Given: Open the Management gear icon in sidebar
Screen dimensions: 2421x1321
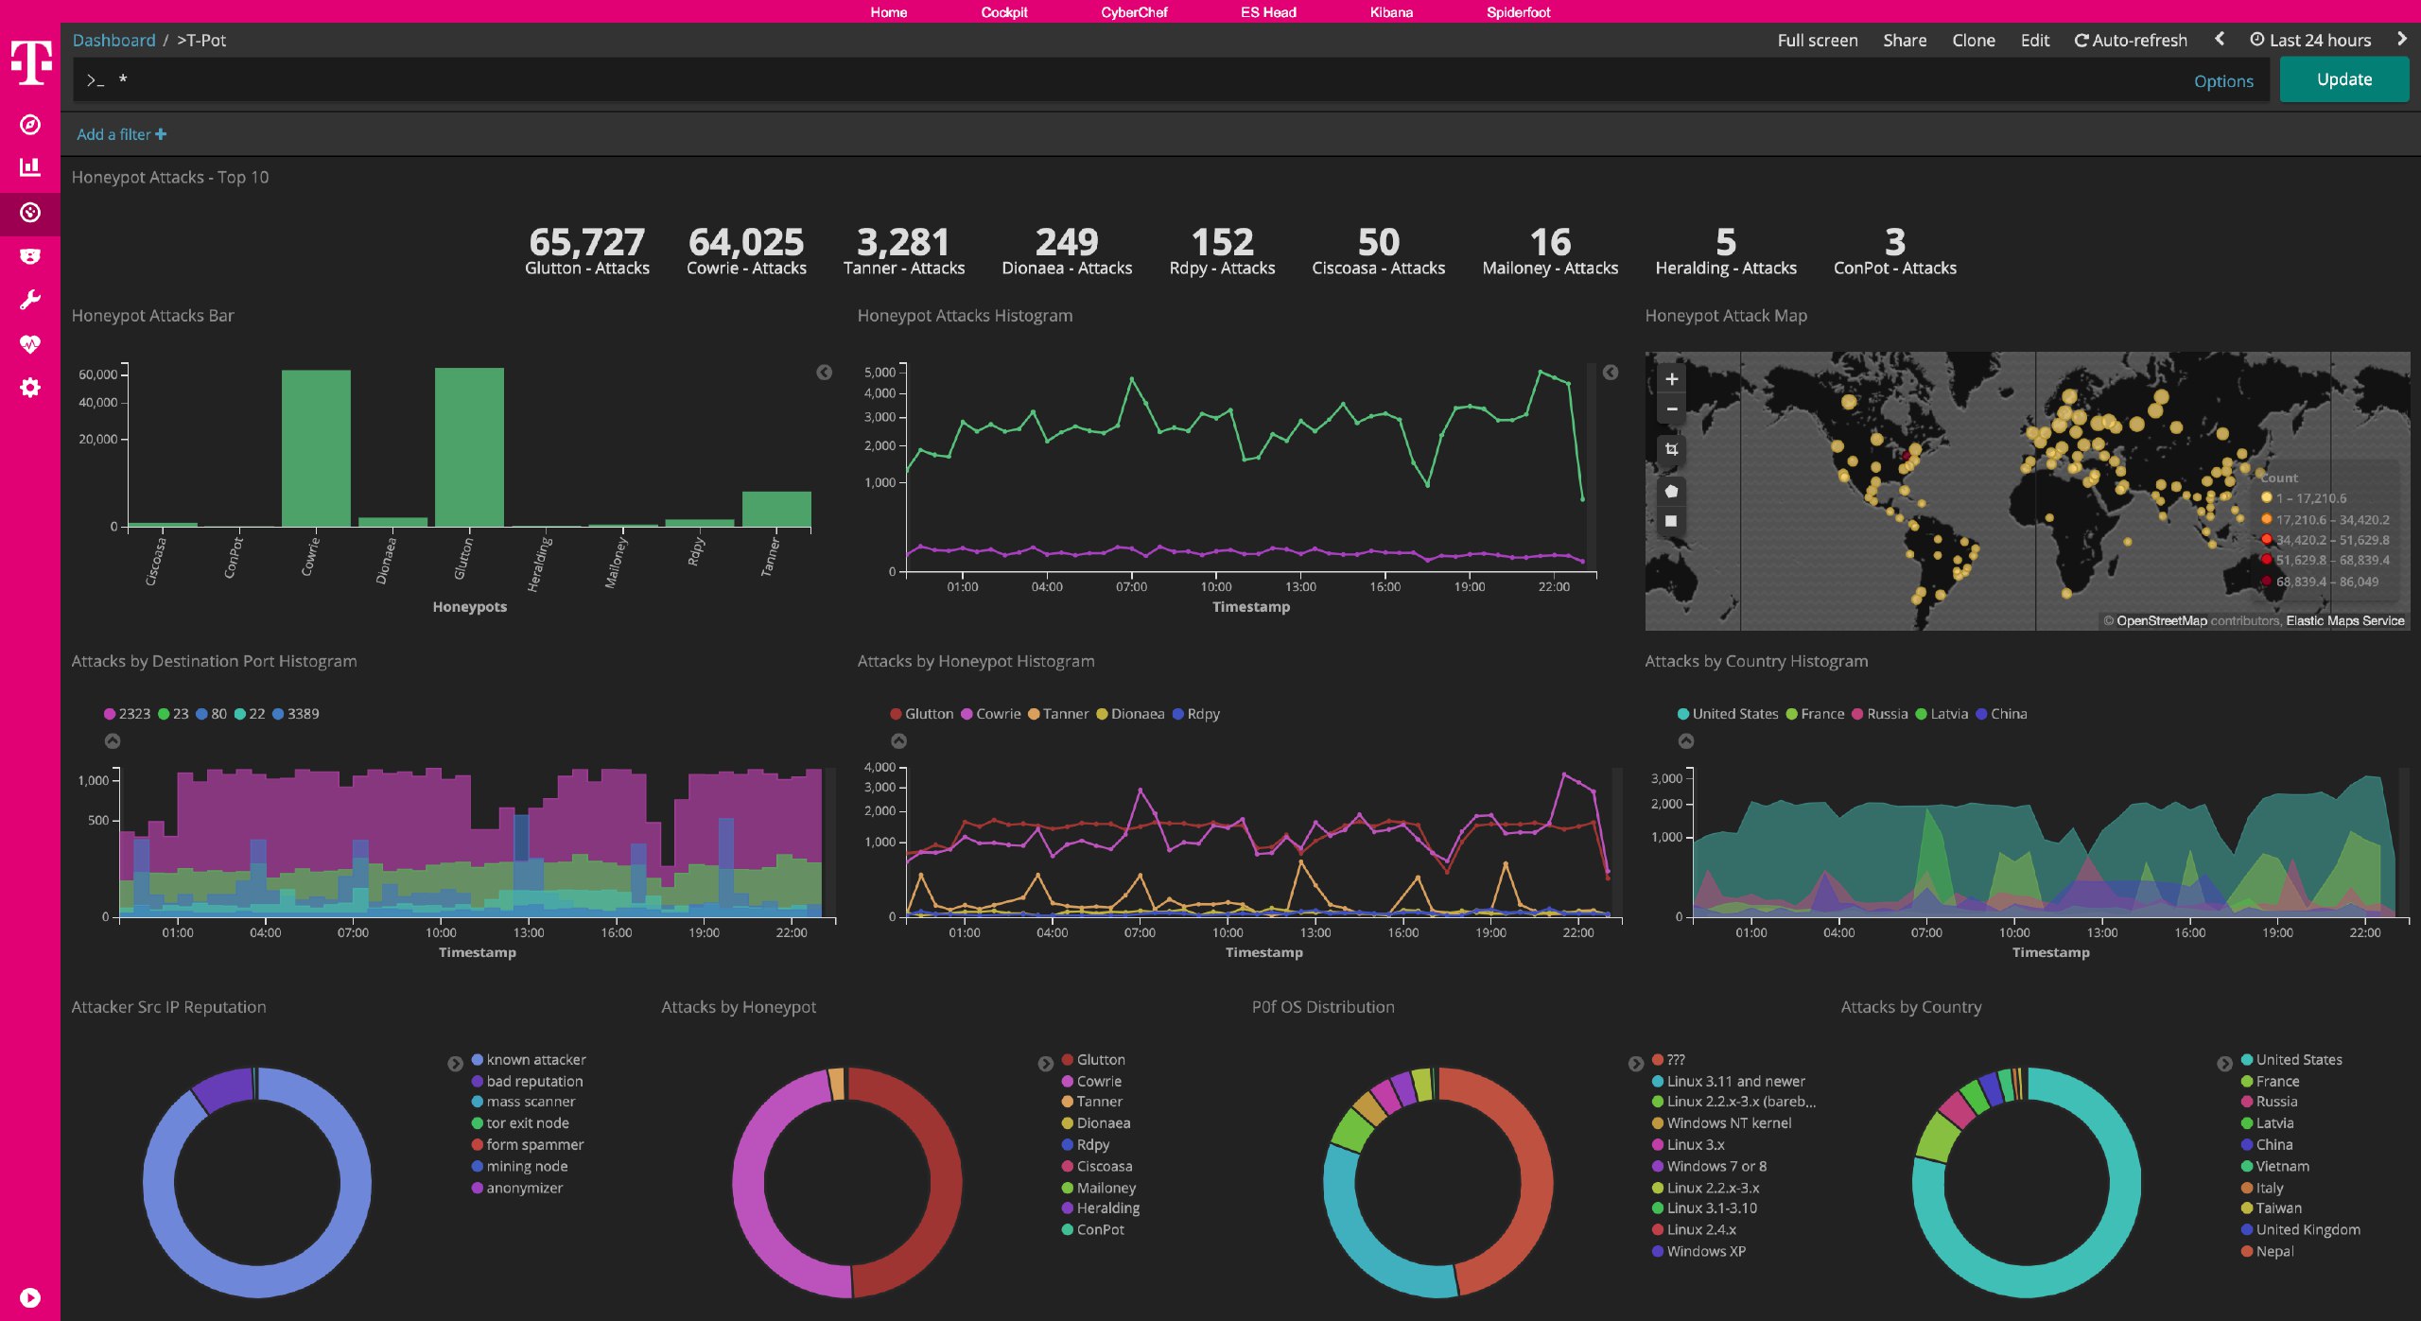Looking at the screenshot, I should tap(30, 388).
